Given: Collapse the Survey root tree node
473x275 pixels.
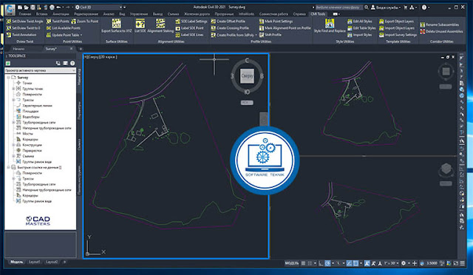Looking at the screenshot, I should pos(8,78).
